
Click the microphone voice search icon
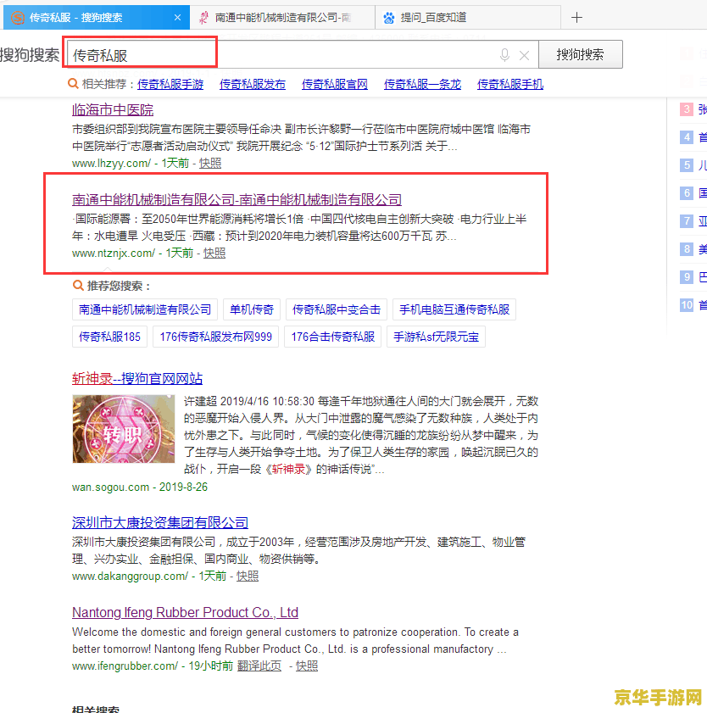(x=504, y=55)
